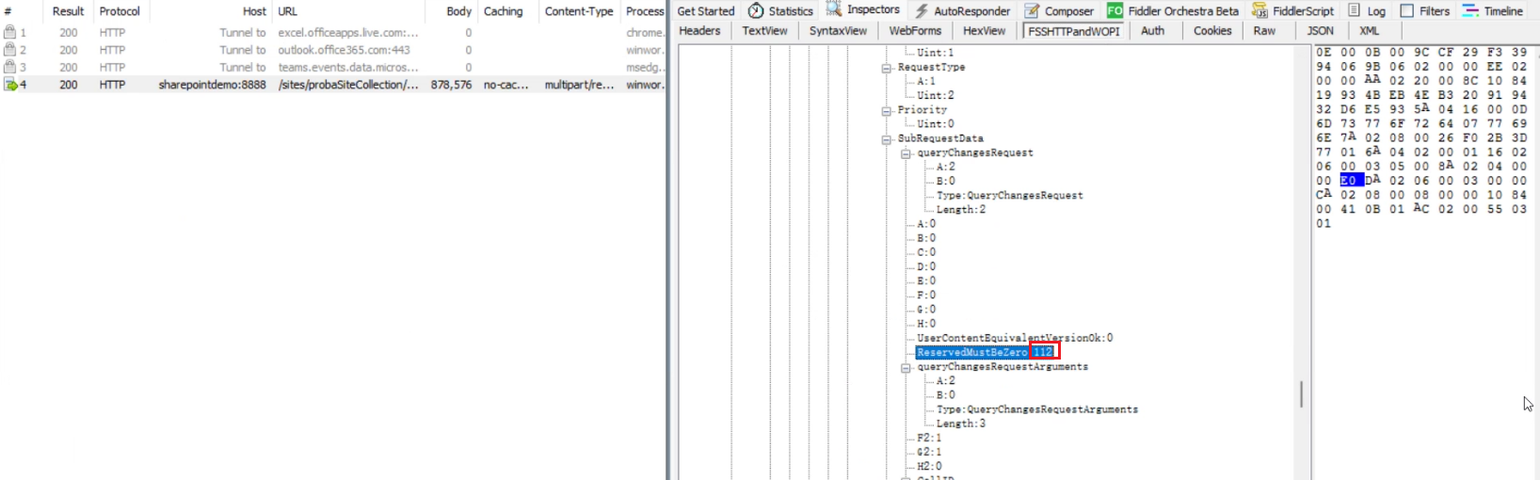The width and height of the screenshot is (1540, 480).
Task: Switch to the Headers inspector tab
Action: (x=699, y=30)
